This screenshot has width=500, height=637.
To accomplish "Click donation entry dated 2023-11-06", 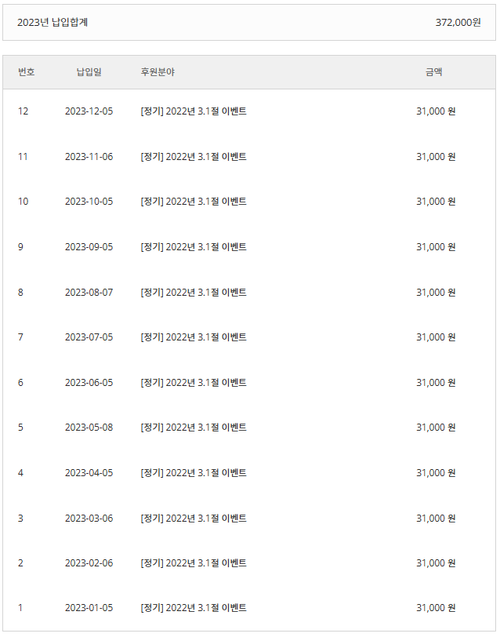I will click(194, 157).
